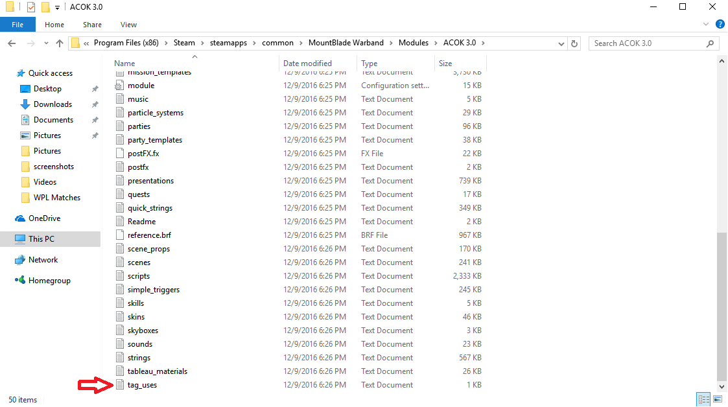Select MountBlade Warband in the breadcrumb

click(346, 43)
